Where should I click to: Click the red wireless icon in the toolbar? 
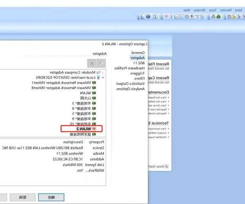click(x=166, y=17)
